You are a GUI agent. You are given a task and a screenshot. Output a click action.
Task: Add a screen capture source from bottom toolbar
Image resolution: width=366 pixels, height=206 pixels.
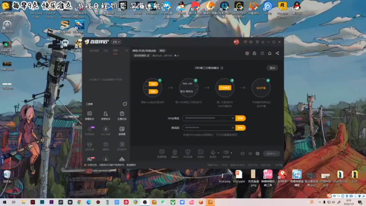[162, 153]
